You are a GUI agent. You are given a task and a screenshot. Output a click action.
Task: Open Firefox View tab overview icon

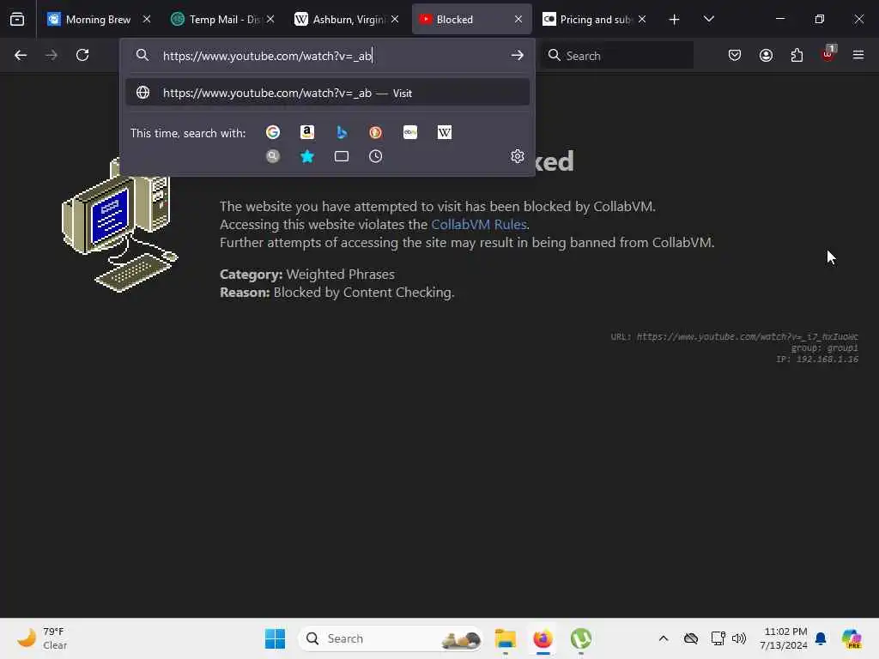[x=17, y=19]
